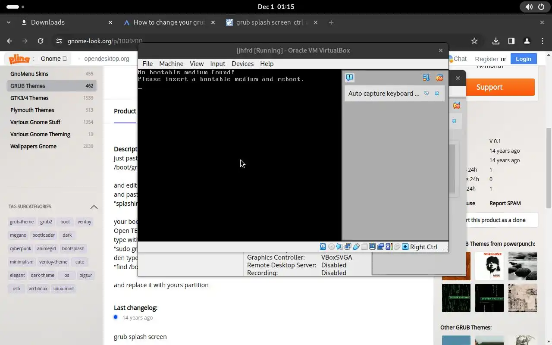Open the Devices menu in VM window

click(x=243, y=63)
